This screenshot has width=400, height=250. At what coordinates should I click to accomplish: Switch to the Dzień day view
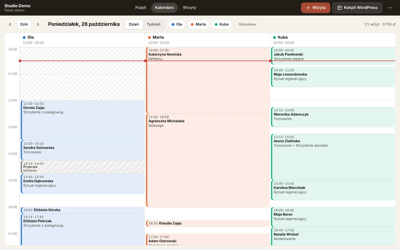(x=134, y=24)
